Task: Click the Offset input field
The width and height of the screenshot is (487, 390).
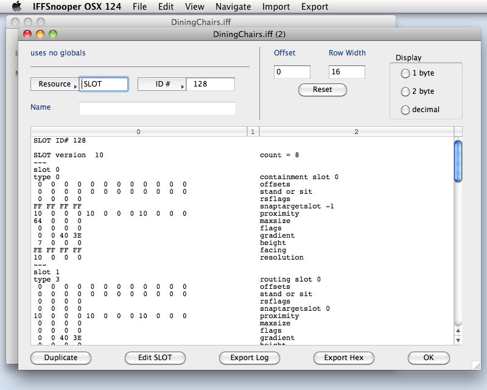Action: point(291,71)
